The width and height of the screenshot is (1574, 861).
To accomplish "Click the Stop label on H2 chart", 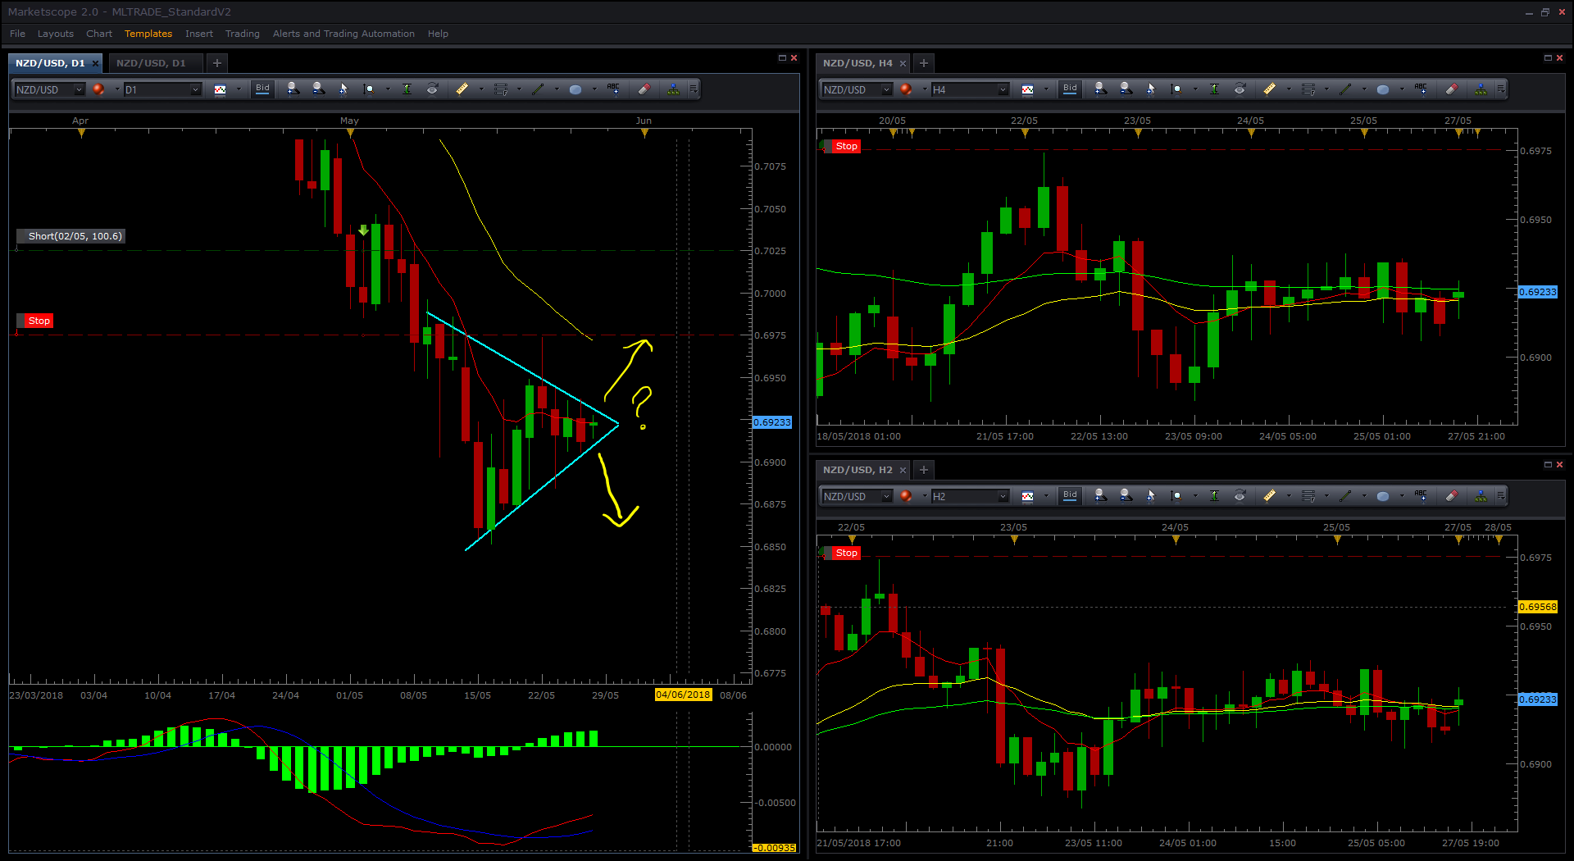I will [x=846, y=553].
